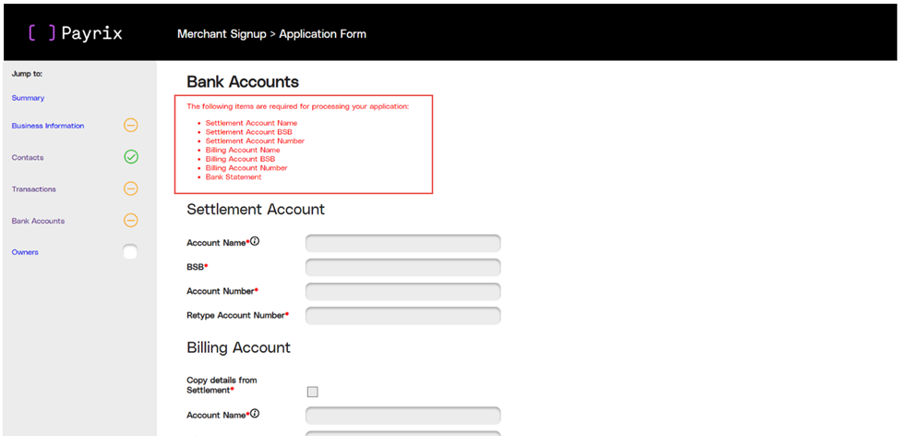900x436 pixels.
Task: Click the 'Merchant Signup > Application Form' breadcrumb
Action: 271,34
